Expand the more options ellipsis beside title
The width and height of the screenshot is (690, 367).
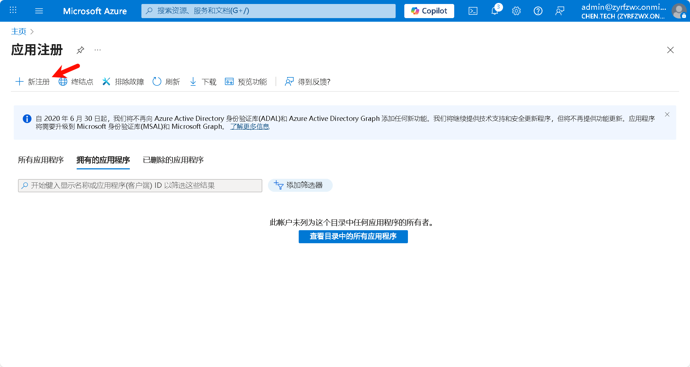(x=98, y=50)
